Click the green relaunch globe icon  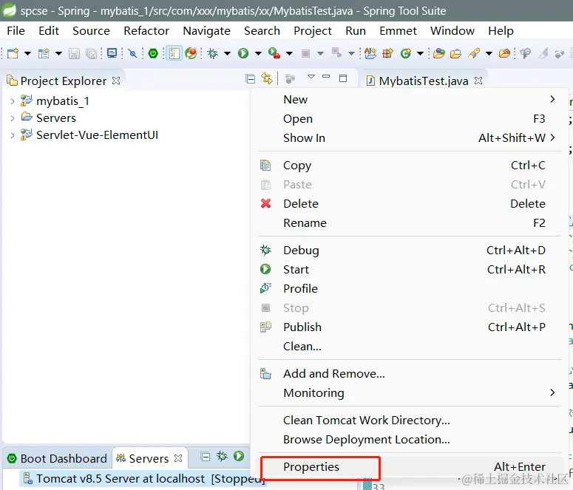pos(191,53)
